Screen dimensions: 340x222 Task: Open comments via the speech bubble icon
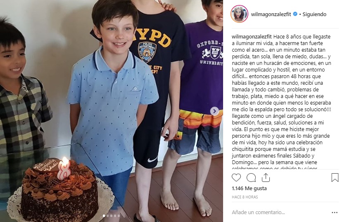[251, 178]
